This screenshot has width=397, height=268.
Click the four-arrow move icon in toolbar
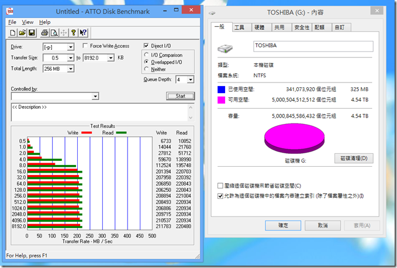(x=64, y=33)
